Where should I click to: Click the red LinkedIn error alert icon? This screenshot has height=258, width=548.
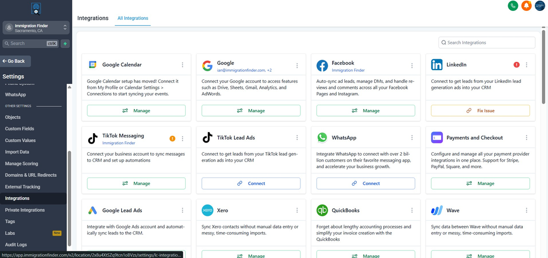point(517,65)
